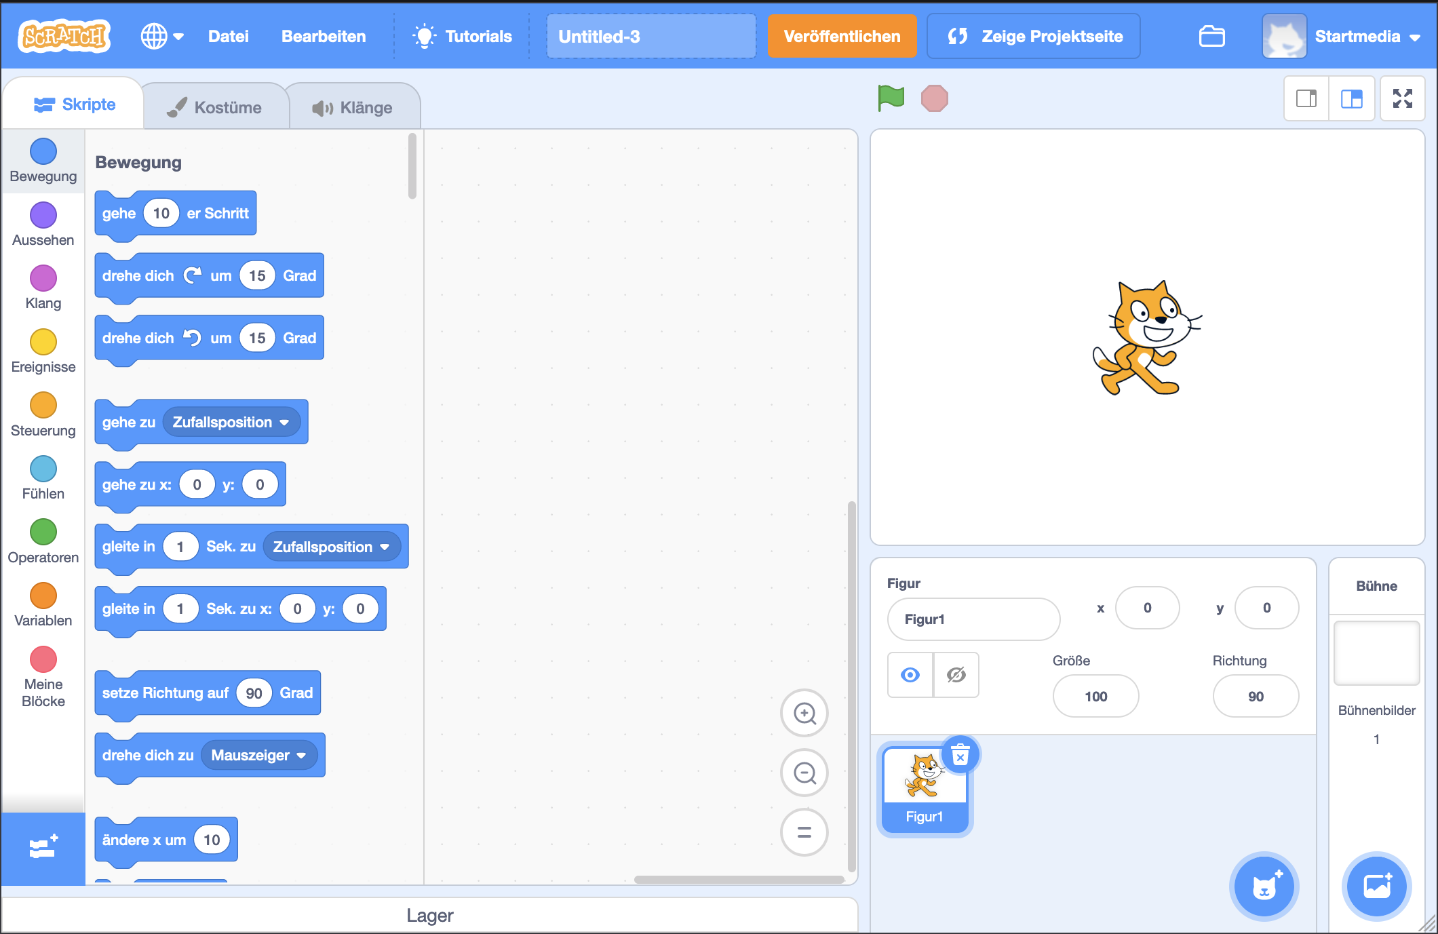
Task: Open the language globe dropdown
Action: tap(161, 37)
